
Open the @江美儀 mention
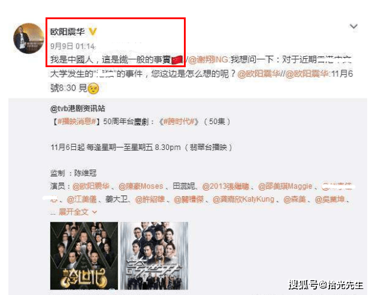pos(81,199)
